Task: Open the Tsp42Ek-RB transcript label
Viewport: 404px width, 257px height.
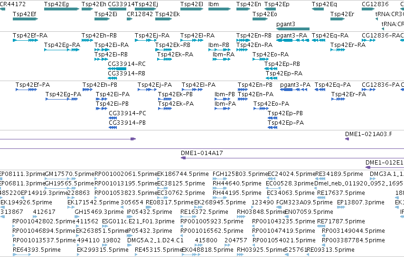Action: point(173,45)
